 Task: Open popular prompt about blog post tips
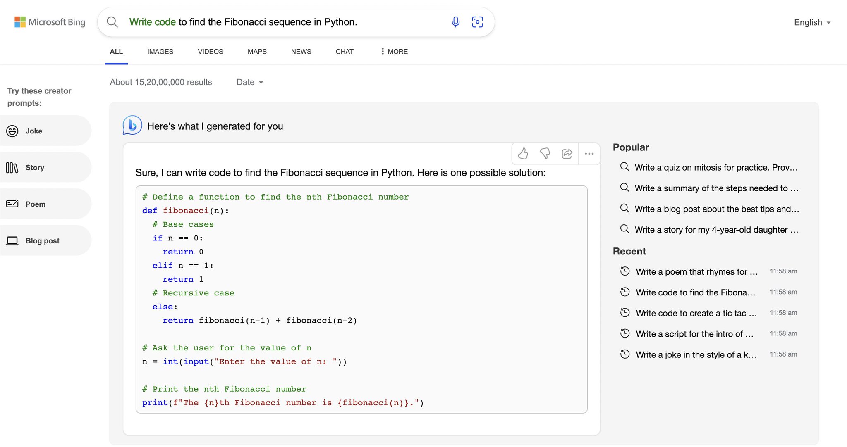click(717, 209)
